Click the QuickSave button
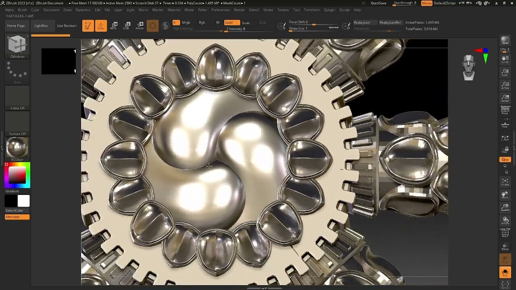The height and width of the screenshot is (290, 516). (x=379, y=2)
